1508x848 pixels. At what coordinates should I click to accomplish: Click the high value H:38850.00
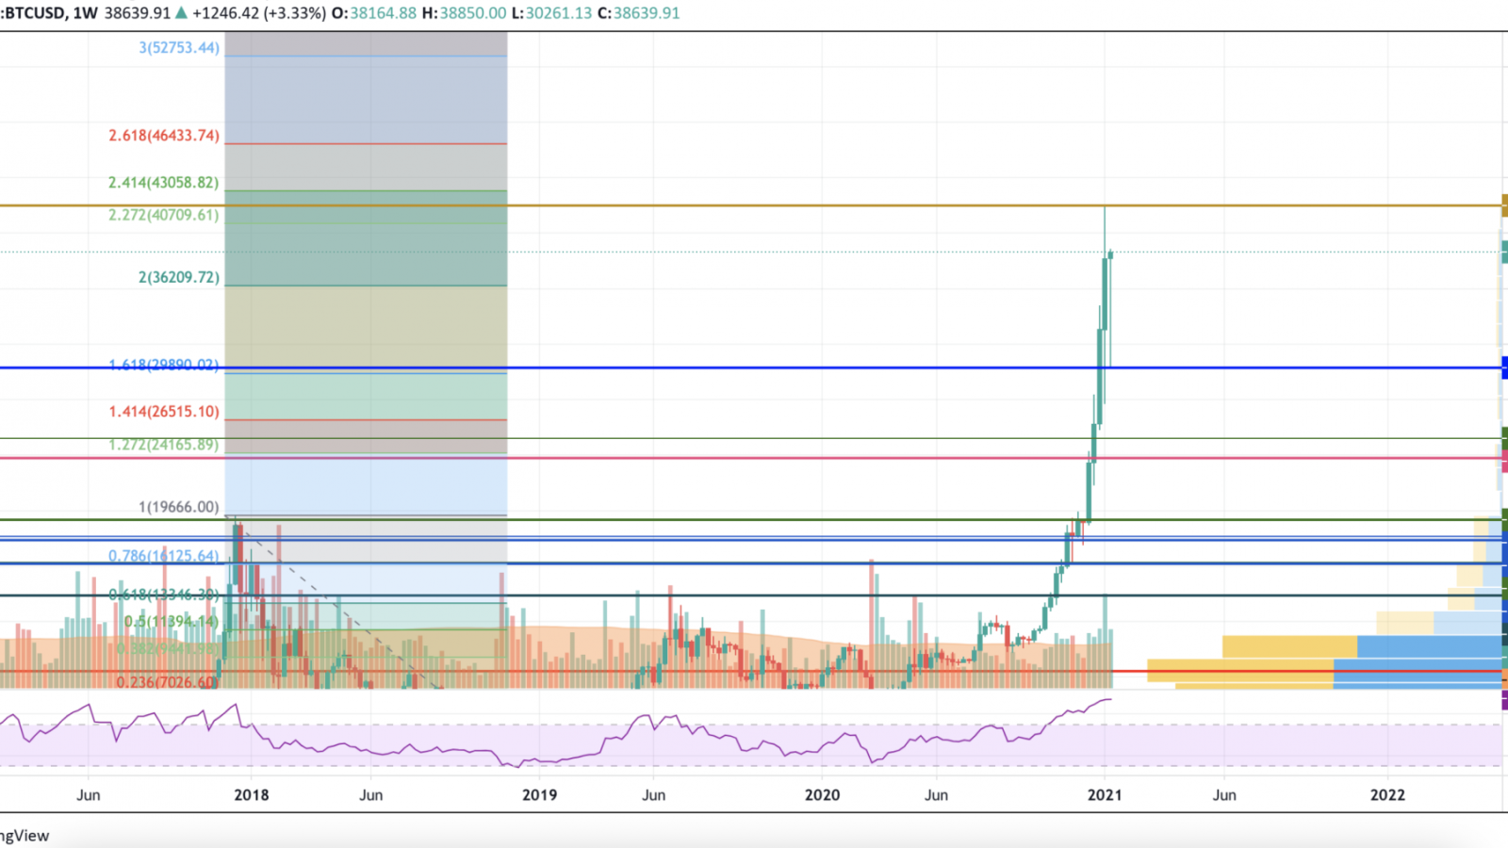[465, 13]
